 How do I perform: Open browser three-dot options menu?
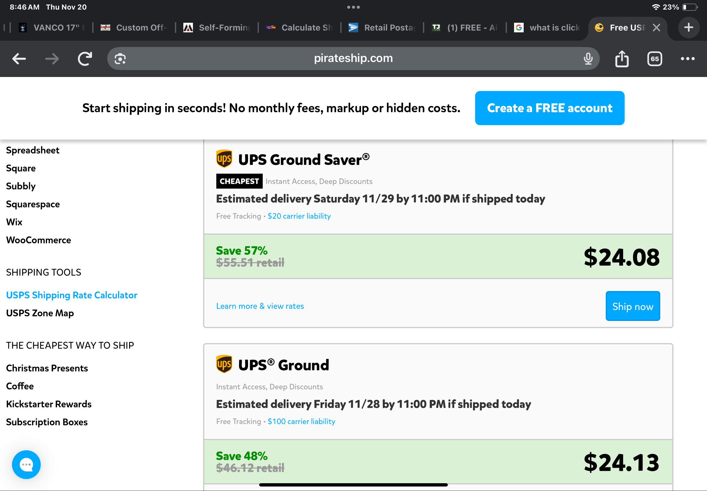coord(688,58)
